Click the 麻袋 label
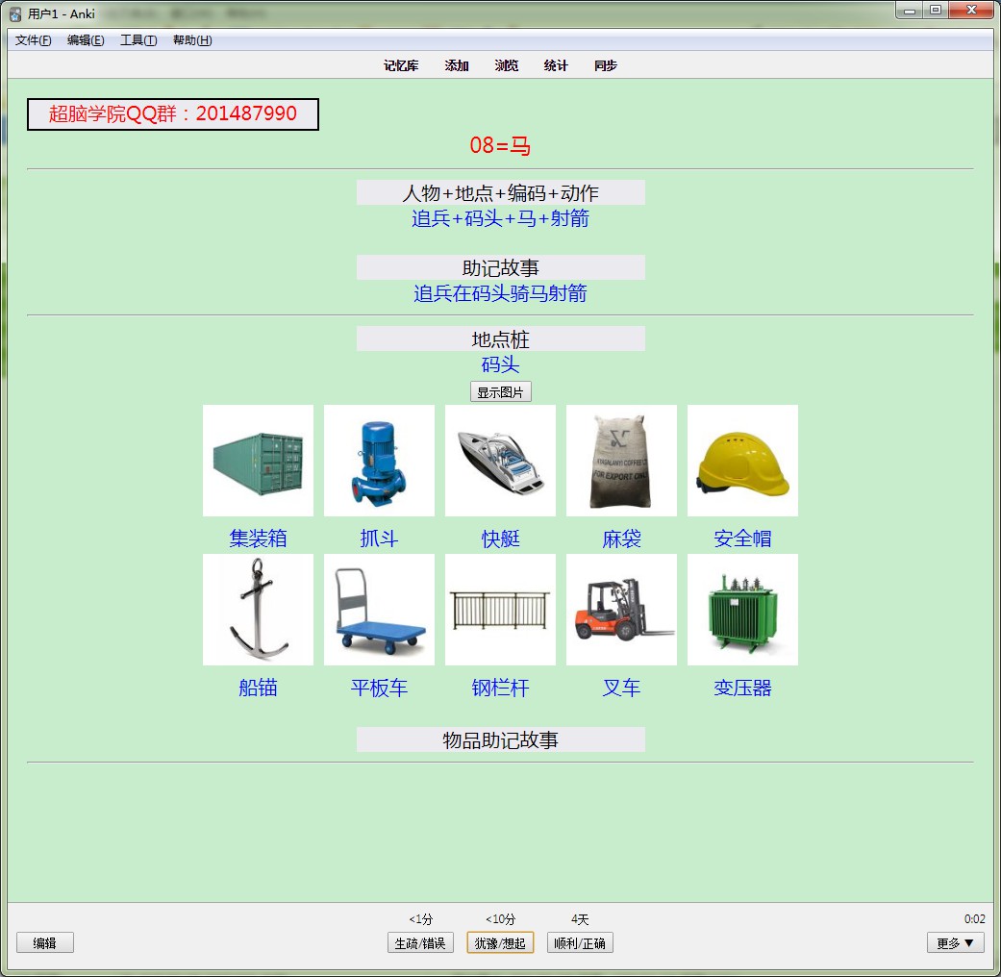The width and height of the screenshot is (1001, 977). pos(621,539)
